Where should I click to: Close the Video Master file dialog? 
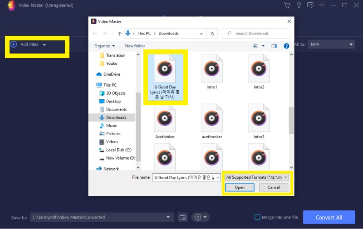coord(289,21)
